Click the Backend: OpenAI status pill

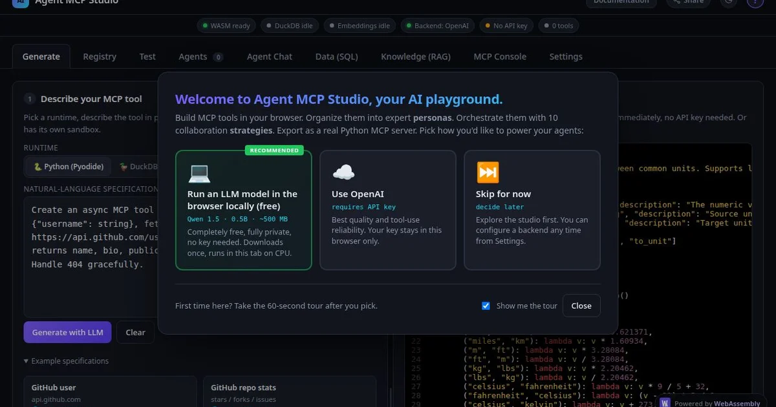click(438, 26)
